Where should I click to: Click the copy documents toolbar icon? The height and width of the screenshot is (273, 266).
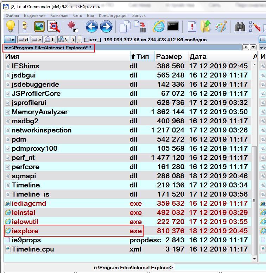point(125,26)
